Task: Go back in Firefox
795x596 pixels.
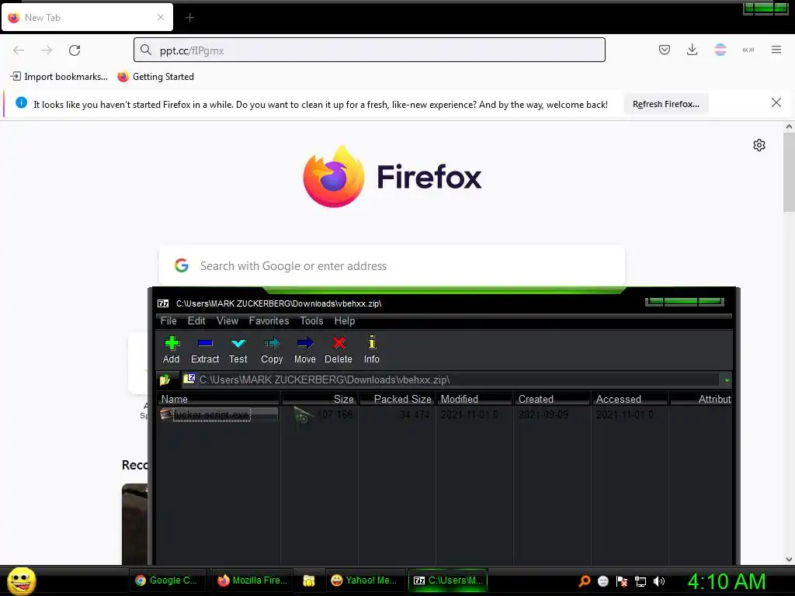Action: (x=19, y=50)
